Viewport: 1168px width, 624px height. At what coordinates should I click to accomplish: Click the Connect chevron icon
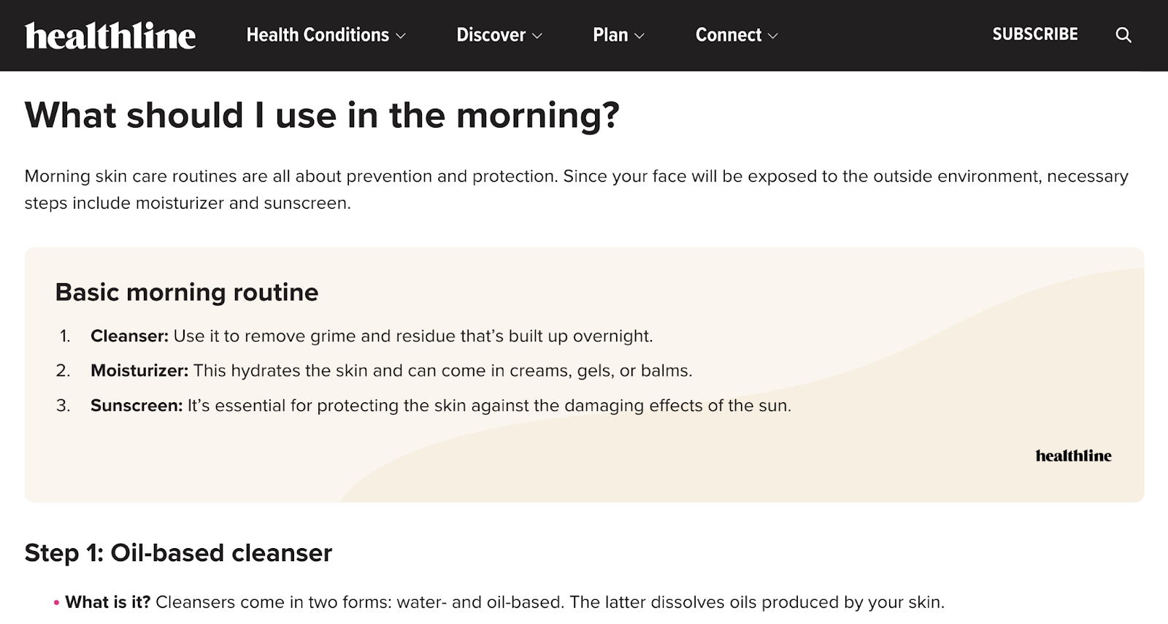pos(774,35)
